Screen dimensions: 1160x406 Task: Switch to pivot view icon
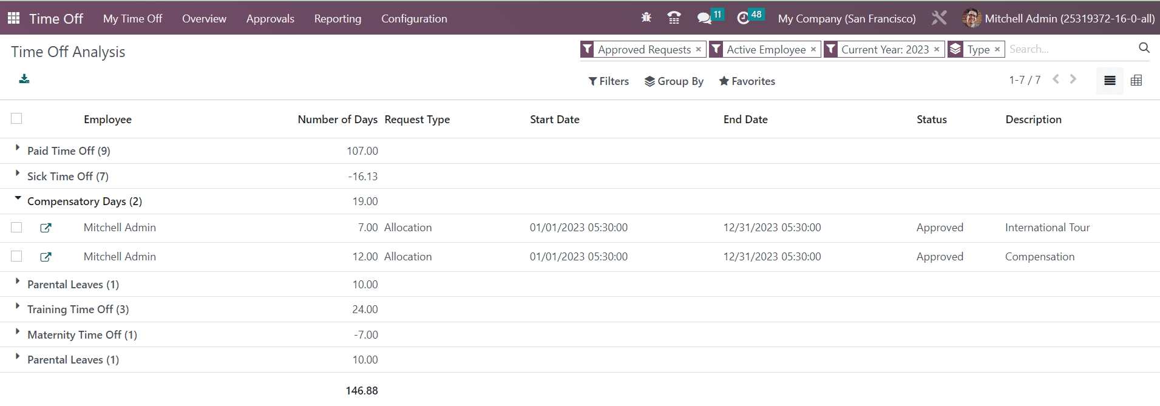point(1136,81)
